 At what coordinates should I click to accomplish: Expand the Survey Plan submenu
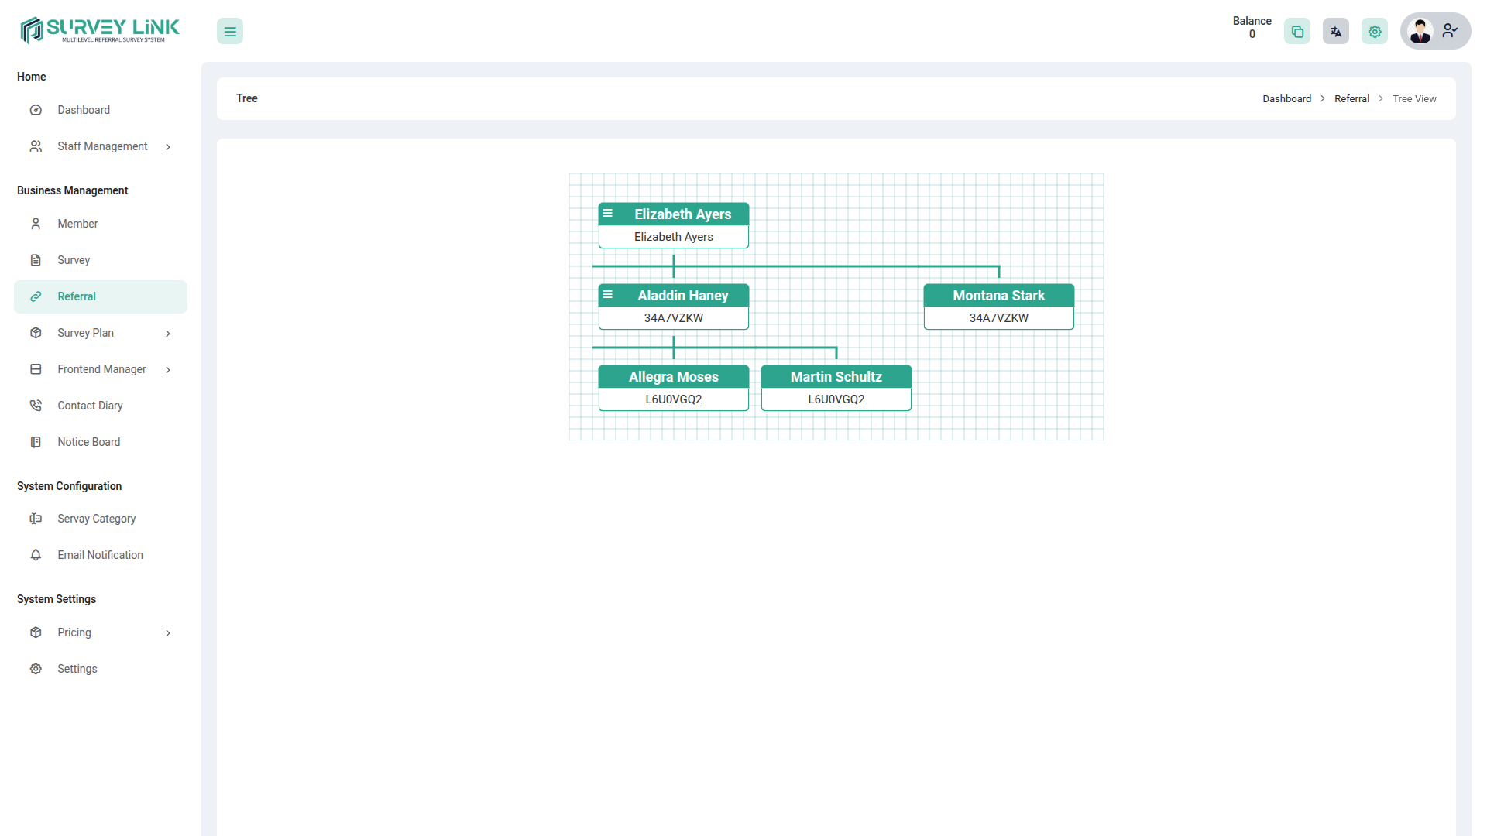(168, 334)
